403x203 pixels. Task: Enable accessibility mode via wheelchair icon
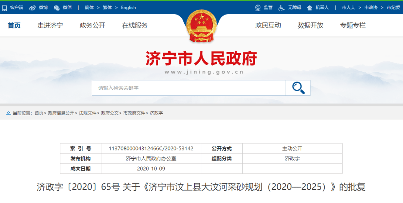tap(282, 7)
